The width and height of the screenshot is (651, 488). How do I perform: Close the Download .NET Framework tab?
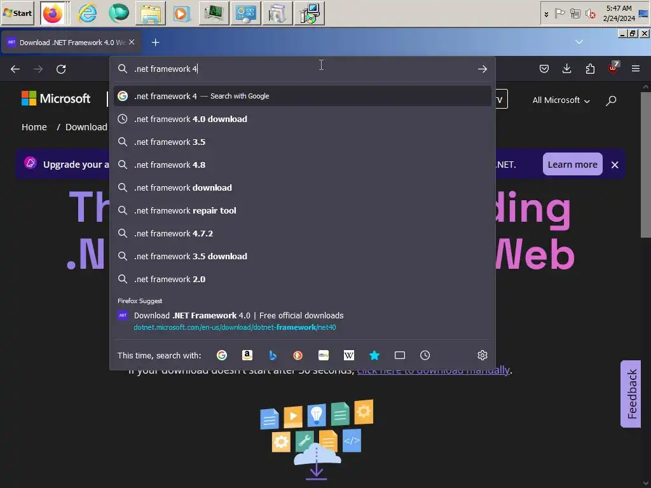point(132,42)
